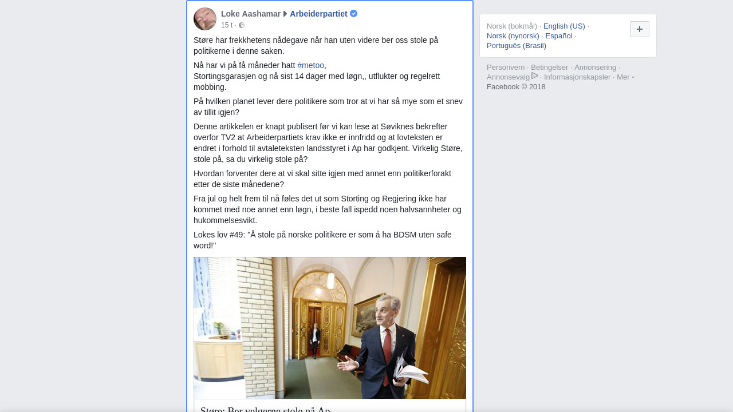Viewport: 733px width, 412px height.
Task: Click the arrow between Loke Aashamar and Arbeiderpartiet
Action: pyautogui.click(x=285, y=14)
